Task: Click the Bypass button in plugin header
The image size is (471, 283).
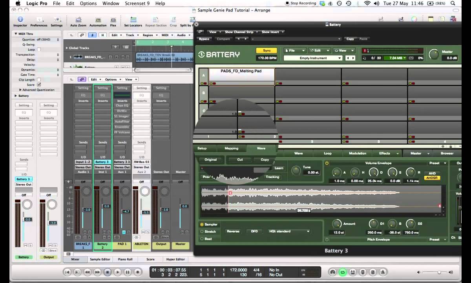Action: [204, 39]
